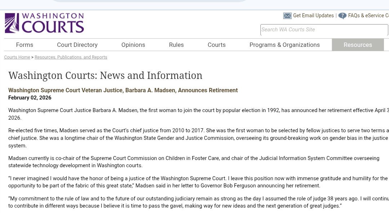Open the Get Email Updates link

tap(313, 15)
